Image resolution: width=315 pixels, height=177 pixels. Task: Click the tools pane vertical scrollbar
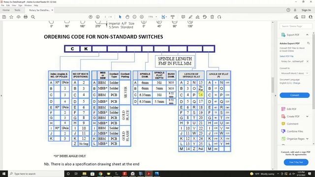point(314,71)
